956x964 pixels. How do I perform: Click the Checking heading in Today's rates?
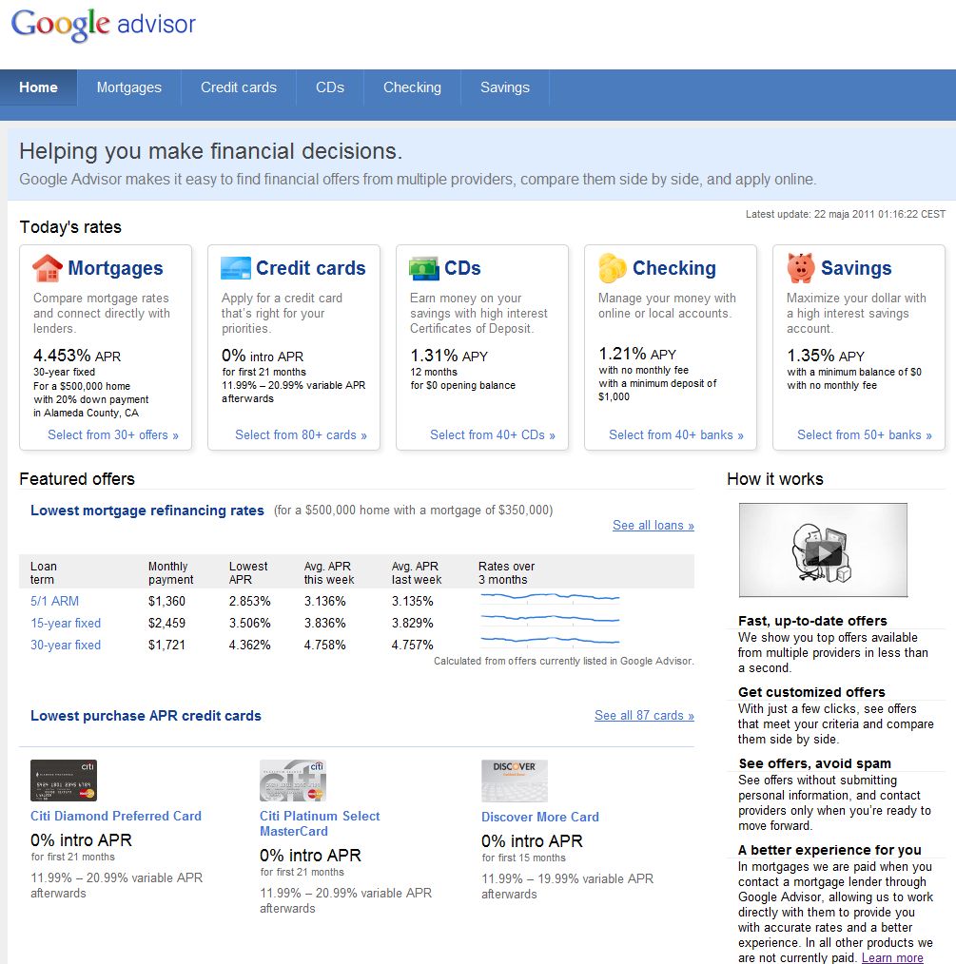[674, 268]
